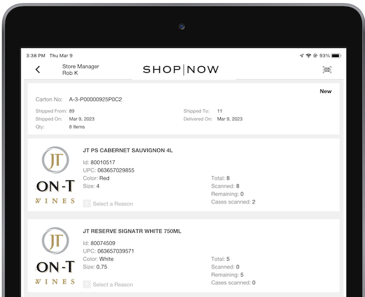Image resolution: width=365 pixels, height=297 pixels.
Task: Tap the carton number A-3-P00000925P0C2
Action: 96,100
